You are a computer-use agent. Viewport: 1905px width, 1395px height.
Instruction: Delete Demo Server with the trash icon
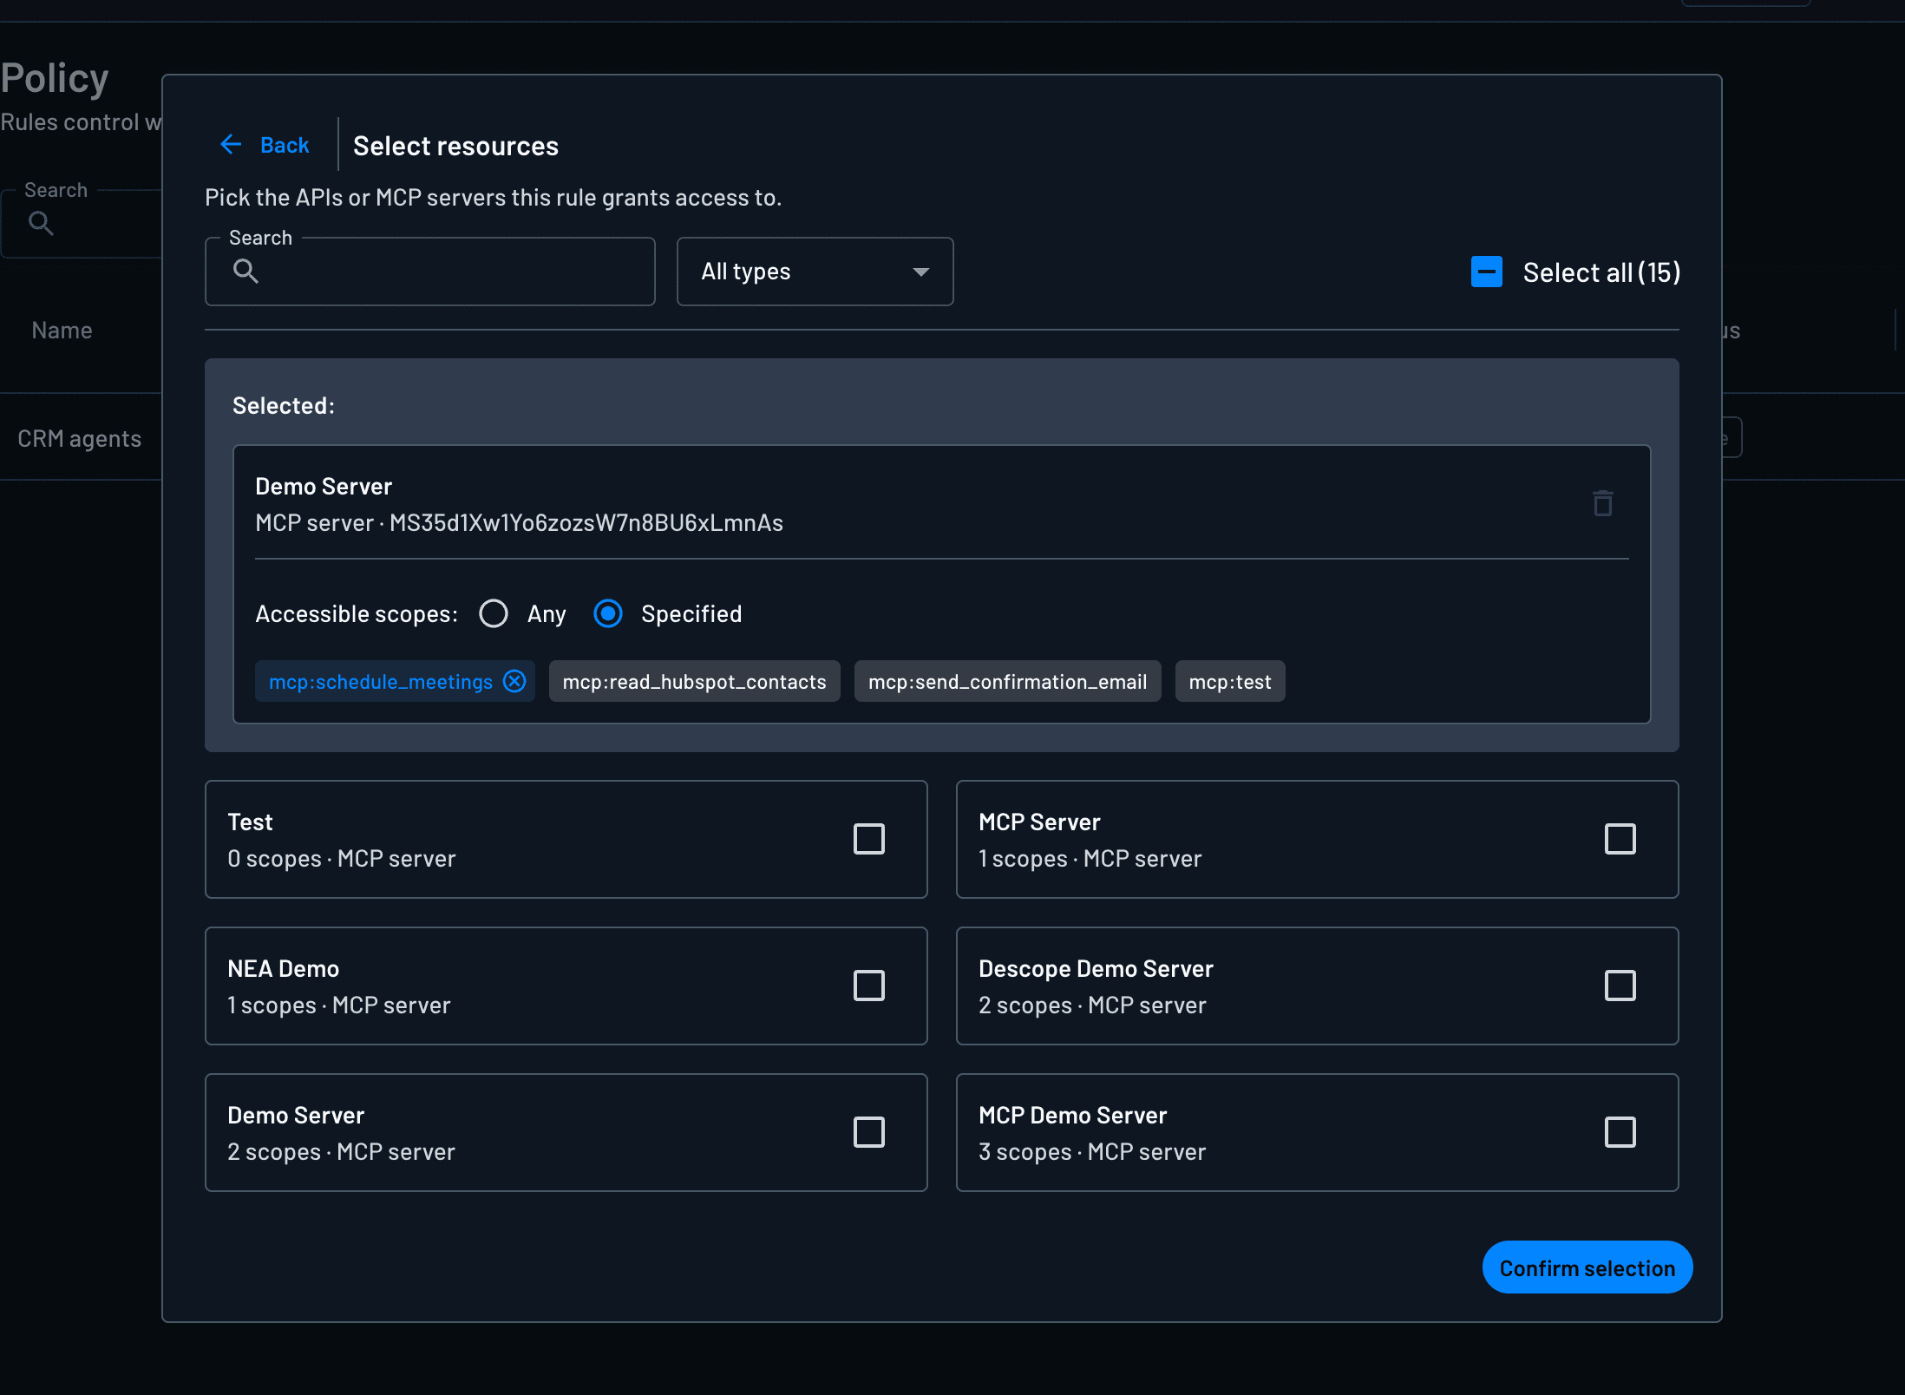tap(1602, 503)
